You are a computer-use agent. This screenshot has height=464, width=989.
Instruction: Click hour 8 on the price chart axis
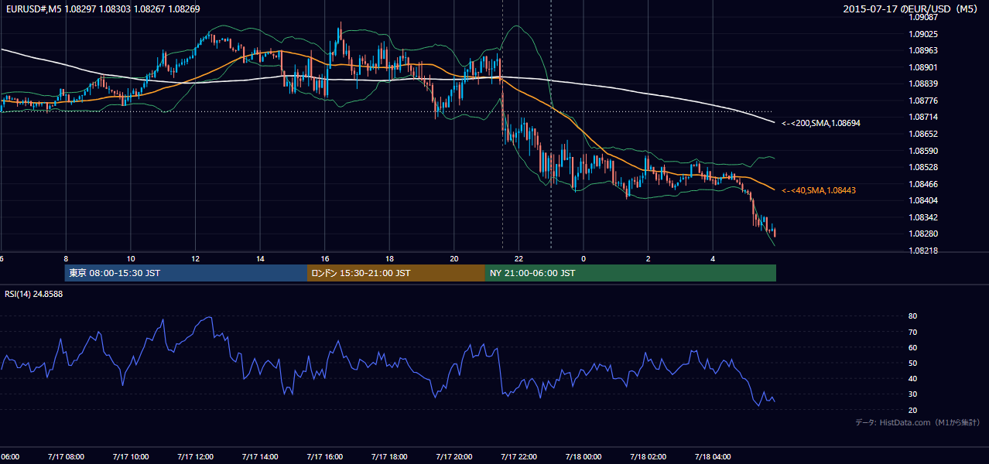point(66,259)
